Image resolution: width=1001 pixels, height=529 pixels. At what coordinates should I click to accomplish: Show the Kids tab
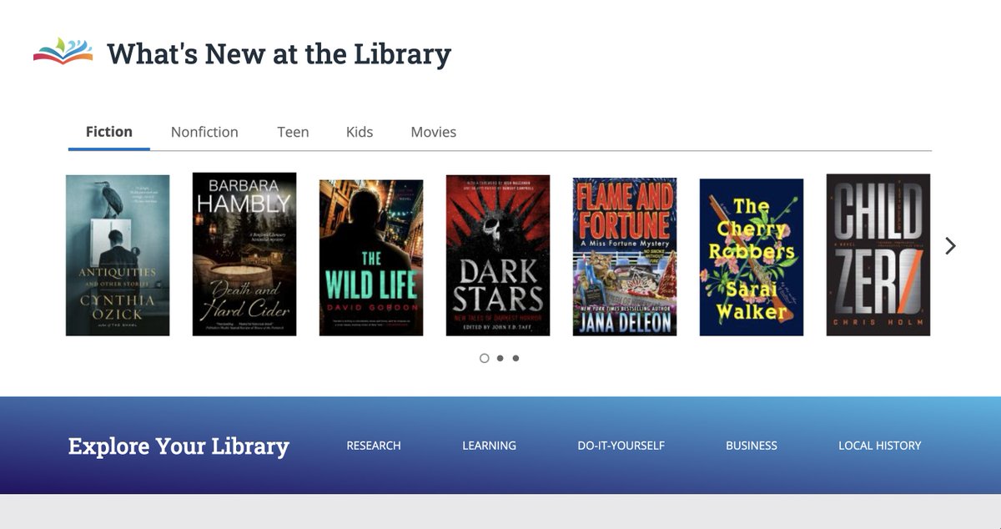(x=360, y=132)
